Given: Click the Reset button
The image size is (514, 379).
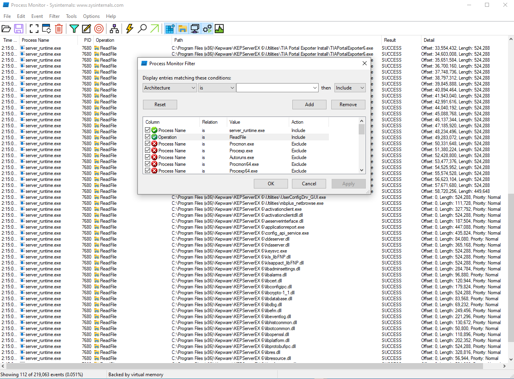Looking at the screenshot, I should coord(160,105).
